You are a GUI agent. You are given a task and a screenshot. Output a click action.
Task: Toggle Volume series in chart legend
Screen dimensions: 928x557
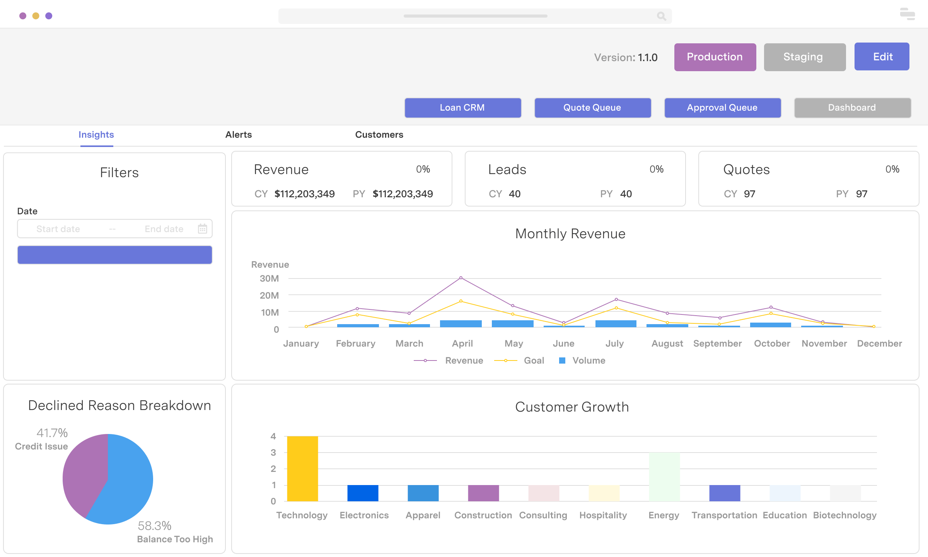589,361
